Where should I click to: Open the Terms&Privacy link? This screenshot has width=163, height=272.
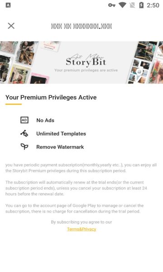pos(81,229)
